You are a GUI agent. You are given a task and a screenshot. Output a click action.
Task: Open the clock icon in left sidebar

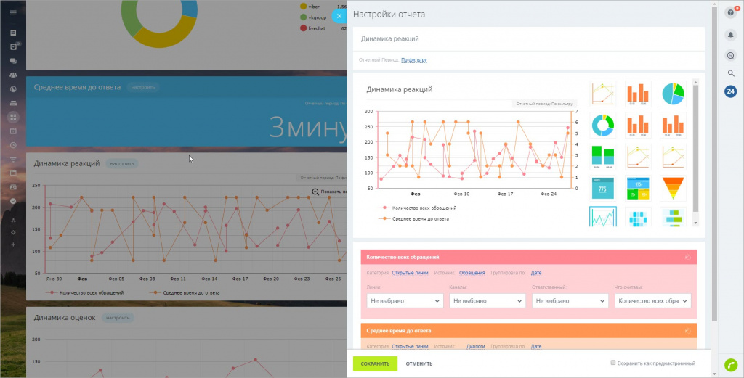pos(13,145)
